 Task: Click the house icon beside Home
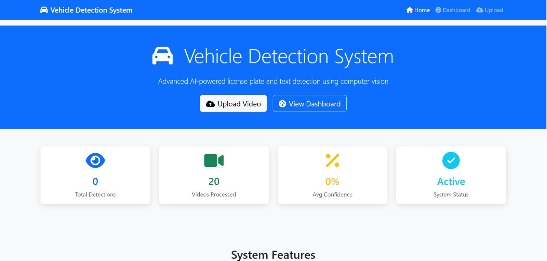tap(410, 10)
